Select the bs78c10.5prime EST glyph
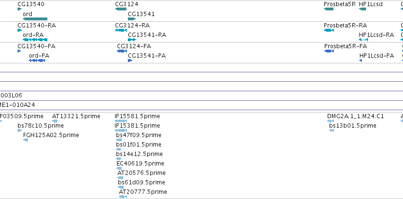Image resolution: width=403 pixels, height=199 pixels. tap(19, 130)
